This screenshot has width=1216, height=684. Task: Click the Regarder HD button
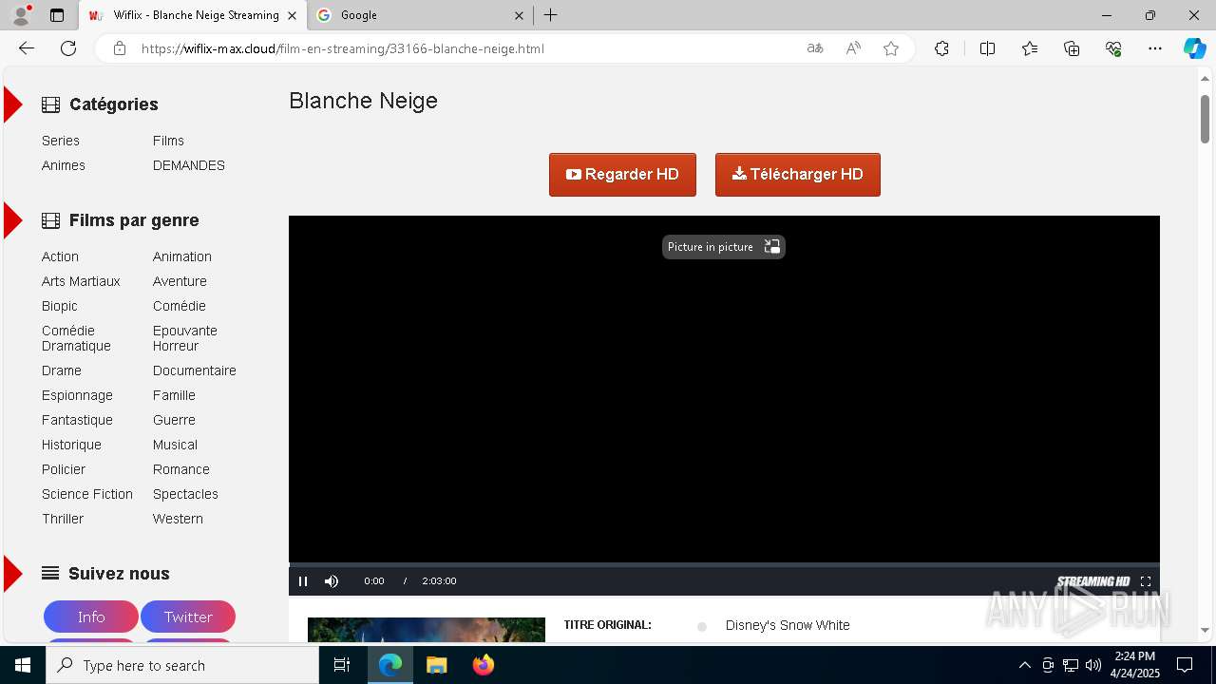[x=622, y=175]
